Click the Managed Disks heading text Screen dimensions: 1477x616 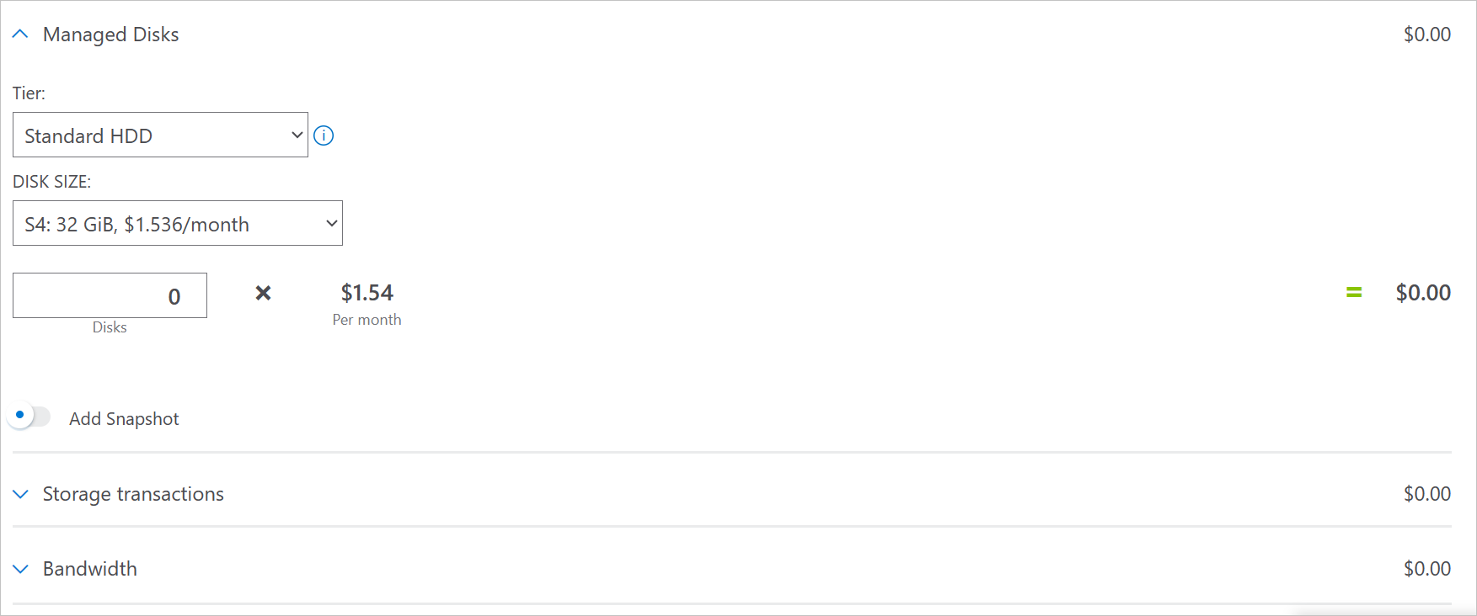(x=110, y=35)
